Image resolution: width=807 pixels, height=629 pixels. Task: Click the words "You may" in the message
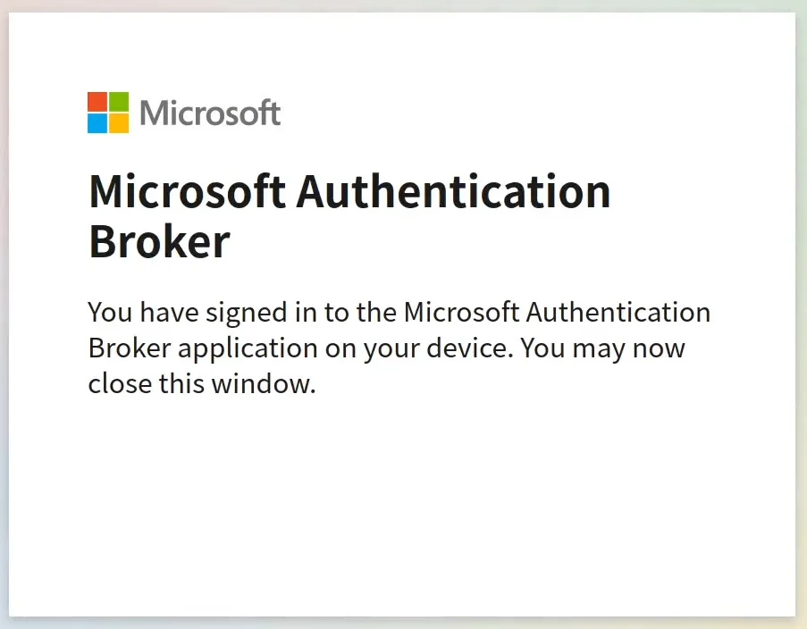click(x=572, y=348)
